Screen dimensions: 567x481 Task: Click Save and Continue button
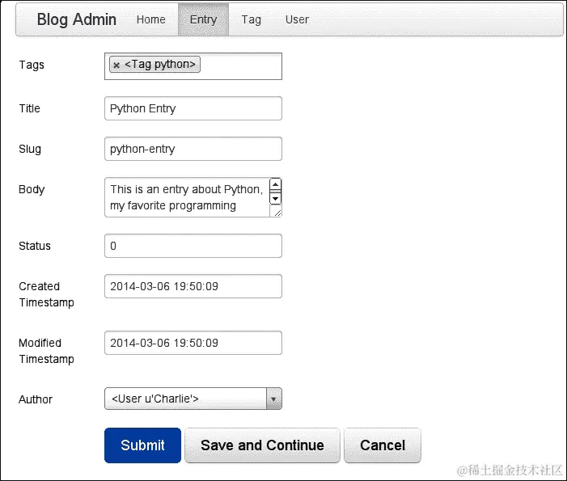[x=262, y=445]
